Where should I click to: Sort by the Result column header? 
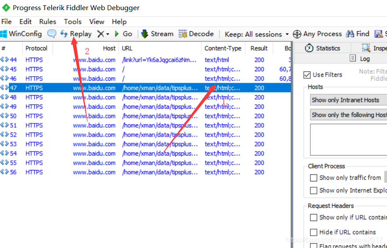[x=259, y=48]
